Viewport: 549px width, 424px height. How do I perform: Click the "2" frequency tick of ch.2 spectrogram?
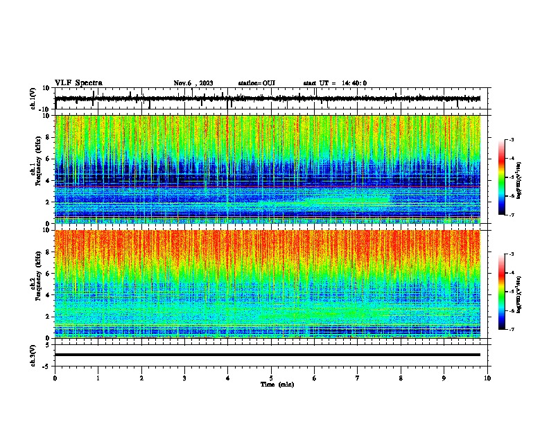click(48, 317)
